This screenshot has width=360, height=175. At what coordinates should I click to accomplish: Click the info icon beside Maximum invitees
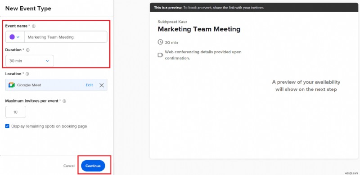(x=64, y=101)
